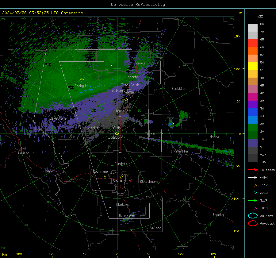276x258 pixels.
Task: Click the Blackfalds town label
Action: 130,85
